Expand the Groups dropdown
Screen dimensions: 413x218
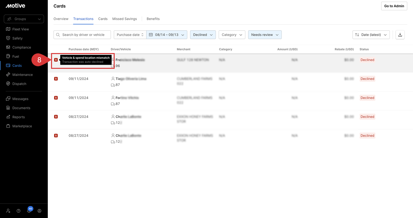point(24,19)
